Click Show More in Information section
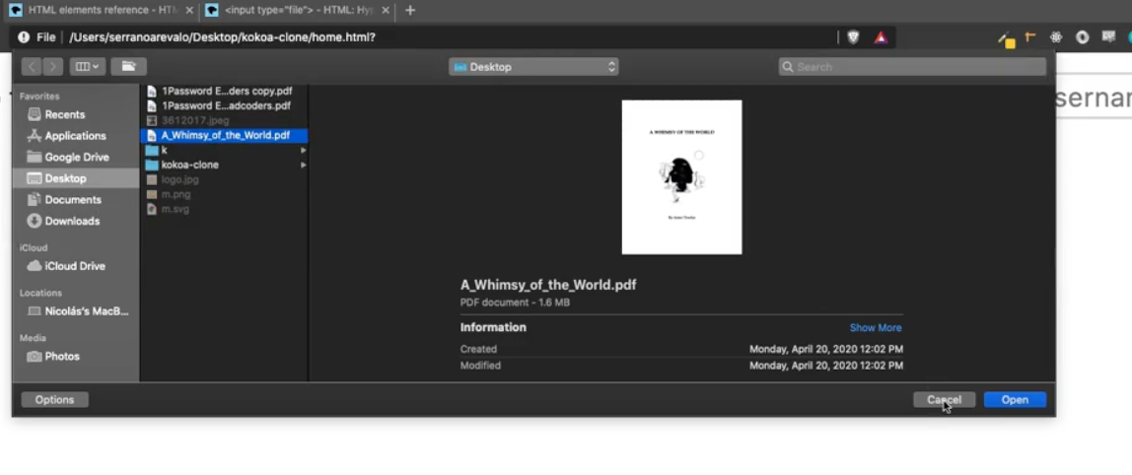Screen dimensions: 1132x475 (875, 328)
